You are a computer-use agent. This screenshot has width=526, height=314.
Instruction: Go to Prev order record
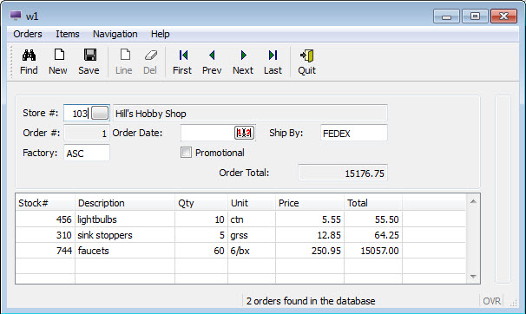click(212, 62)
